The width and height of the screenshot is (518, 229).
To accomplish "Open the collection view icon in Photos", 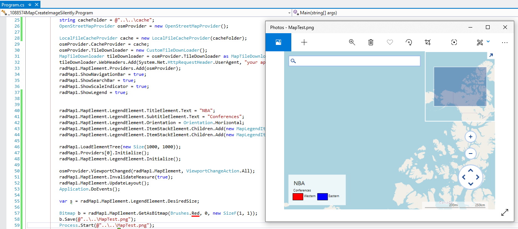I will click(278, 42).
